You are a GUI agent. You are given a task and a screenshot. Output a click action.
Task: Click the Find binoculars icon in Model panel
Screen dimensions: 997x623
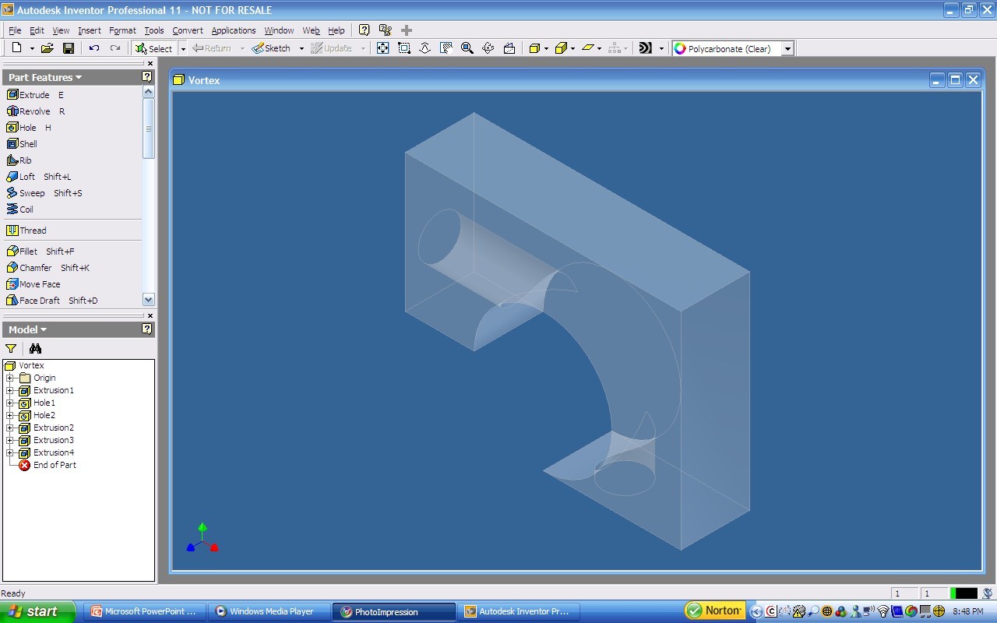35,349
